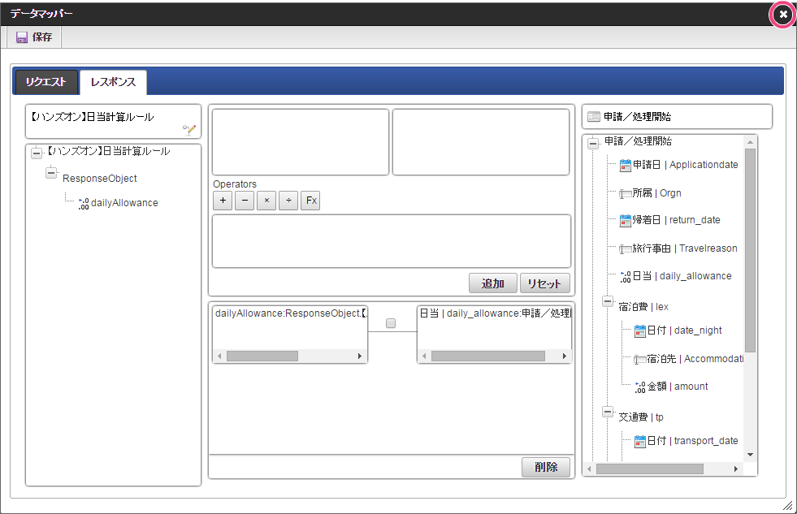
Task: Click the text field icon beside 旅行事由
Action: 626,248
